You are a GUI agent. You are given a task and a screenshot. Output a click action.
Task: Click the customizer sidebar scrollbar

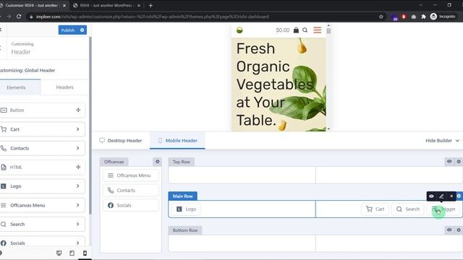click(90, 125)
